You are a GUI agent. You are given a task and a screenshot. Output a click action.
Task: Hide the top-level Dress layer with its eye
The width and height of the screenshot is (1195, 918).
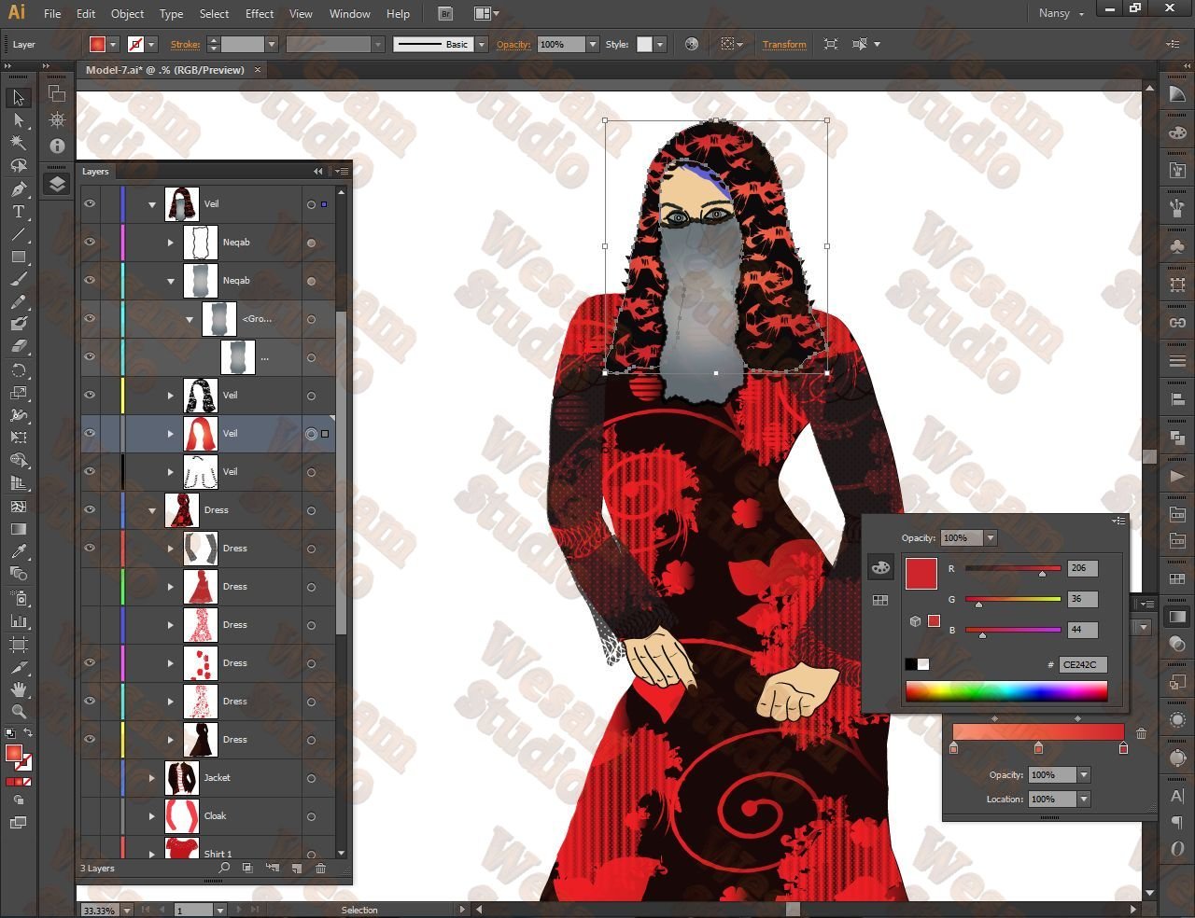tap(90, 509)
